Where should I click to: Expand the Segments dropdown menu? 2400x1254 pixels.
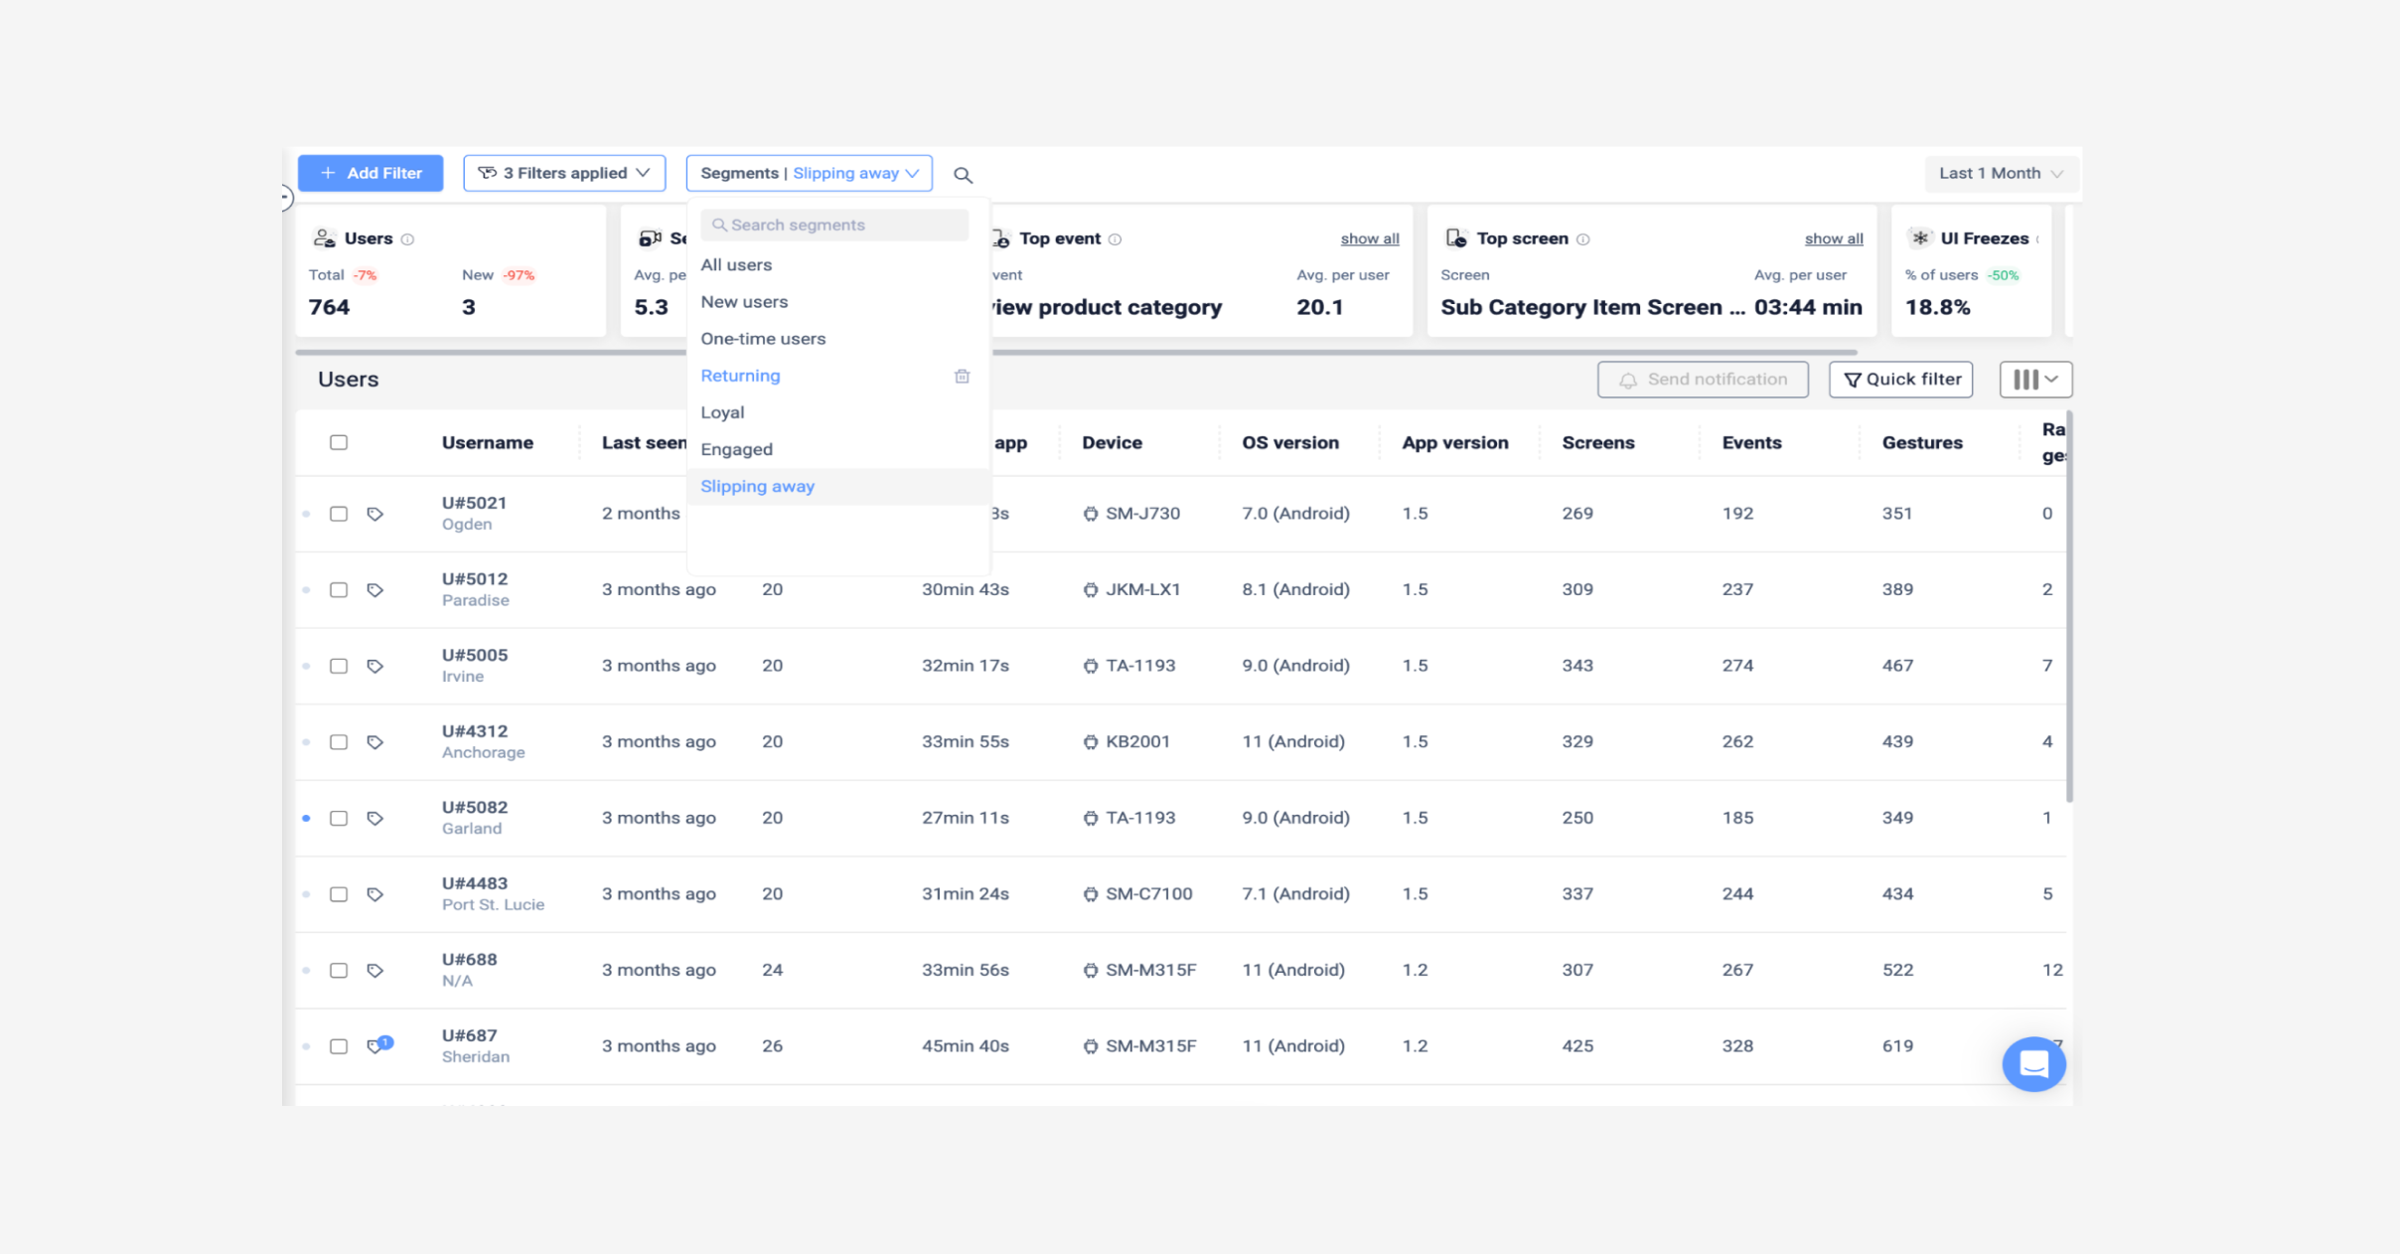pyautogui.click(x=812, y=173)
